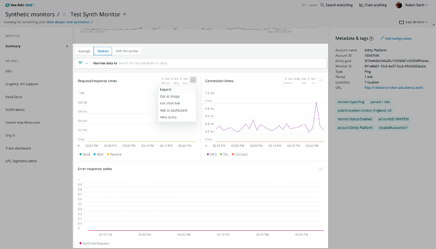This screenshot has height=249, width=436.
Task: Click the publicLocation:London, England, UK tag
Action: 364,111
